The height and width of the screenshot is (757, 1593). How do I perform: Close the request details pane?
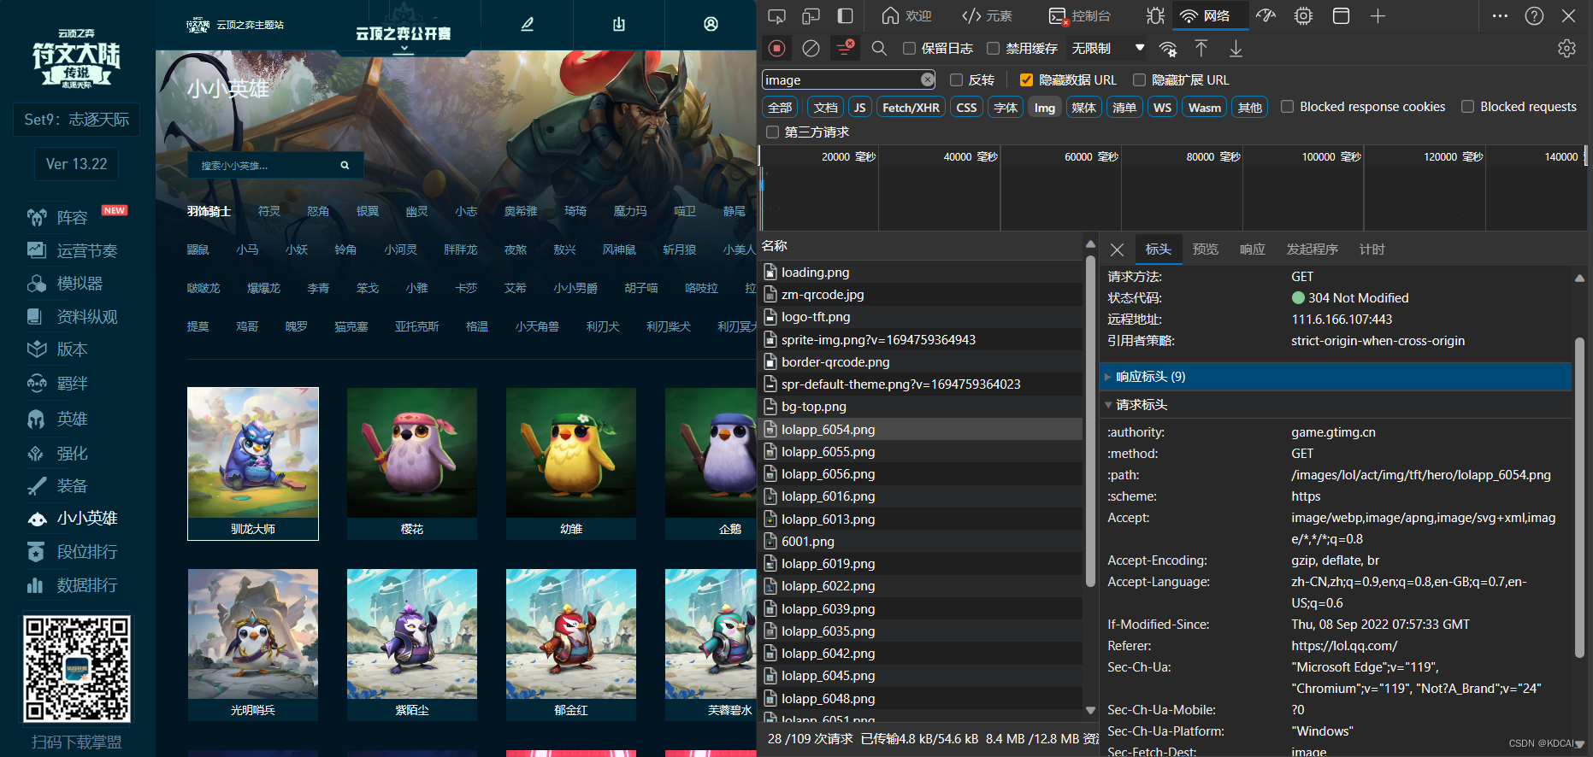[1117, 249]
